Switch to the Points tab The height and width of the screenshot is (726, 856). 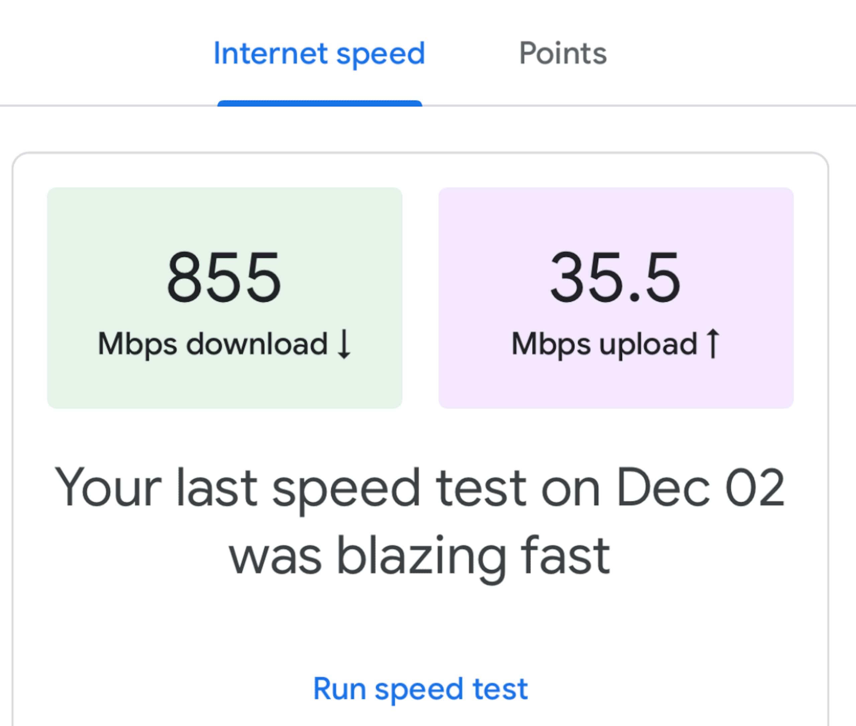[x=563, y=53]
